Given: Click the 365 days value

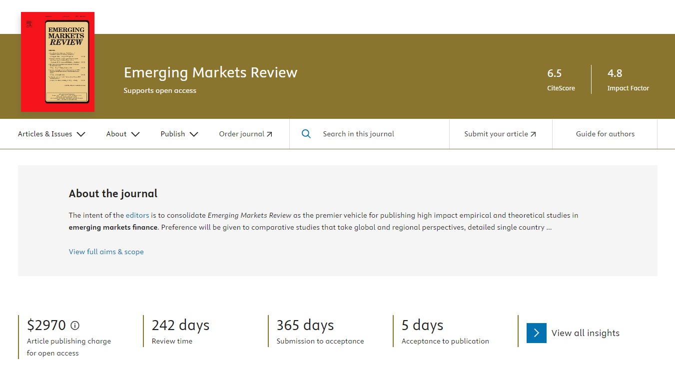Looking at the screenshot, I should click(x=305, y=326).
